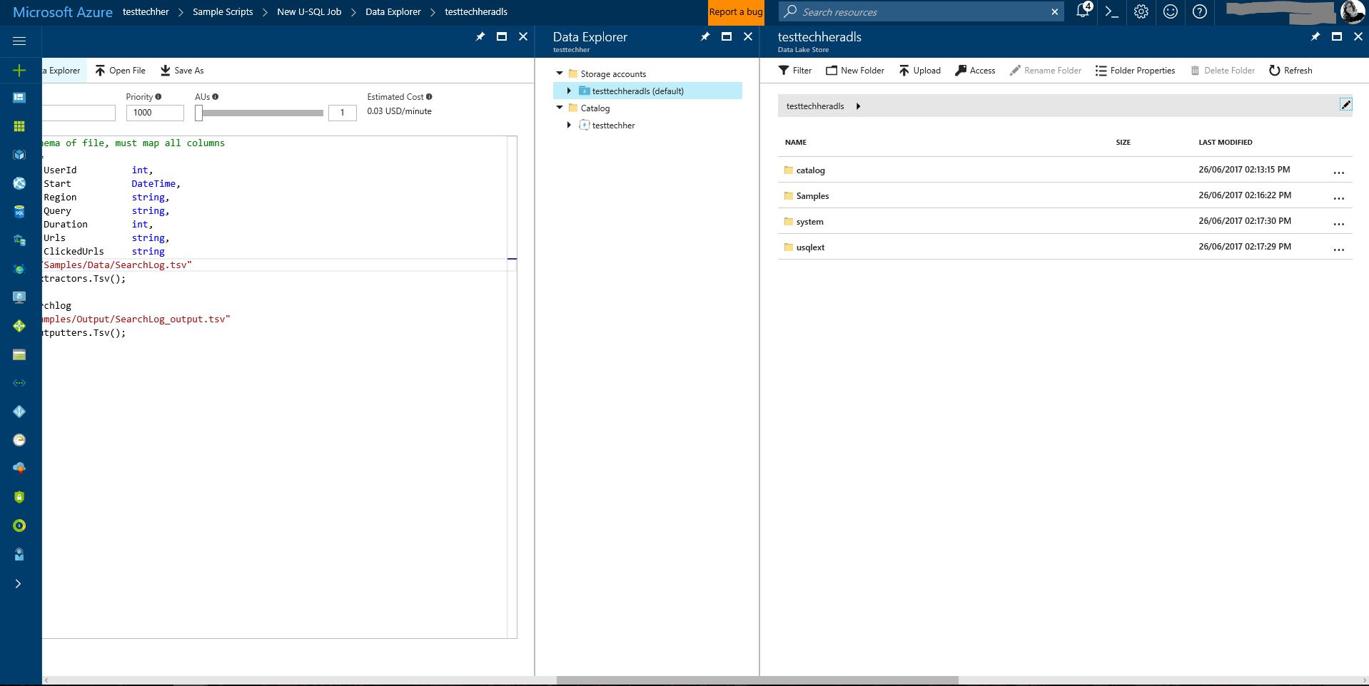Pin the New U-SQL Job blade
Viewport: 1369px width, 686px height.
pos(480,36)
